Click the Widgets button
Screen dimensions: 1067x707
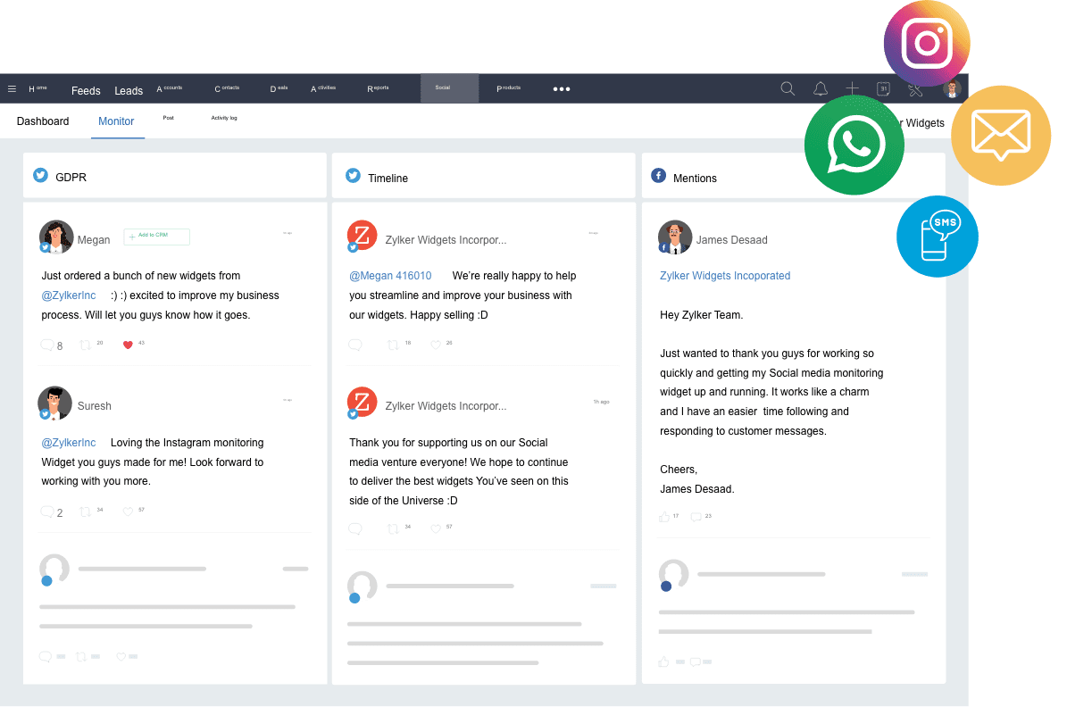click(x=922, y=123)
